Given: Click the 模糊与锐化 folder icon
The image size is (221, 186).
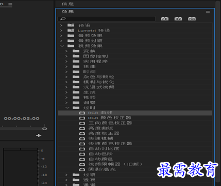Looking at the screenshot, I should (76, 82).
